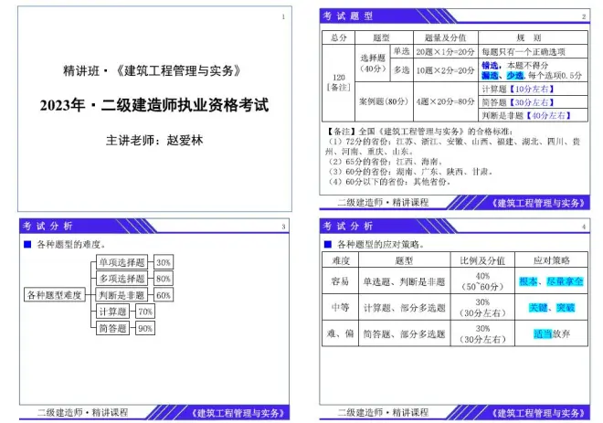Click the main title 2023年·二级建造师执业资格考试
Screen dimensions: 603x423
click(x=153, y=104)
